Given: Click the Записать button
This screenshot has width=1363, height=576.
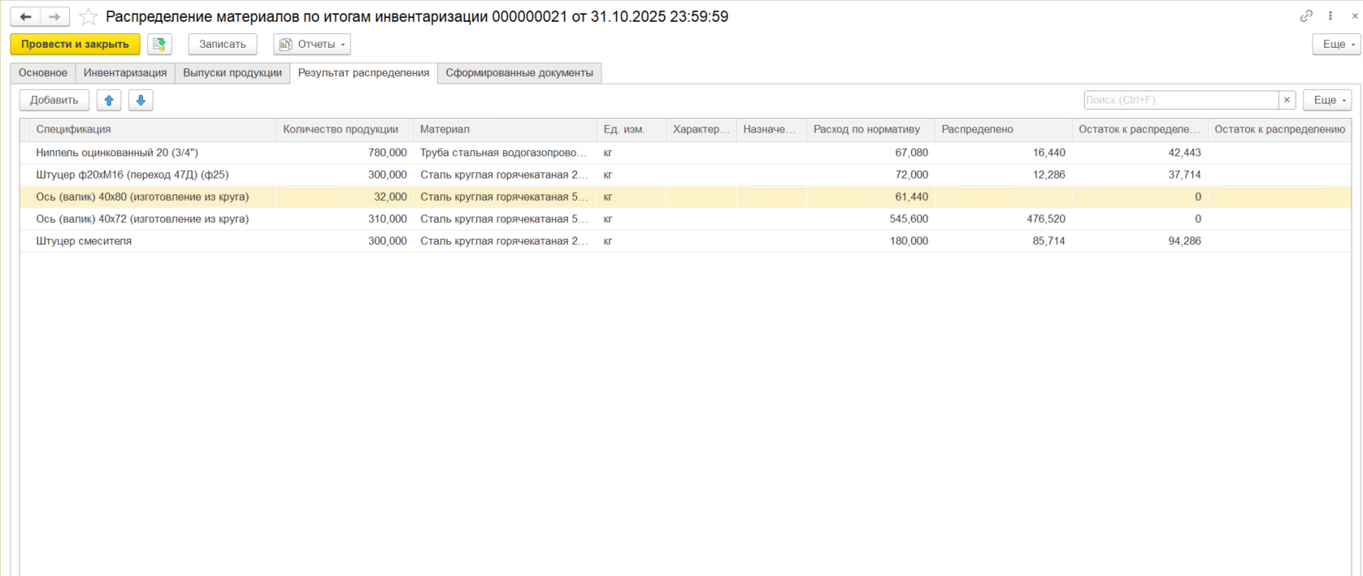Looking at the screenshot, I should [222, 45].
